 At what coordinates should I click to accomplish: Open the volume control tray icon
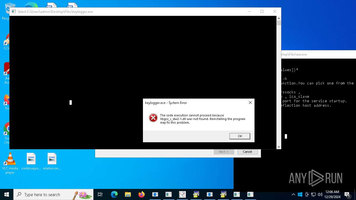click(x=320, y=194)
